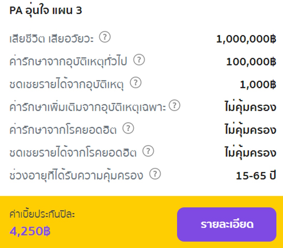
Task: Click the ค่ารักษาจากโรคยอดฮิต label text
Action: 63,130
